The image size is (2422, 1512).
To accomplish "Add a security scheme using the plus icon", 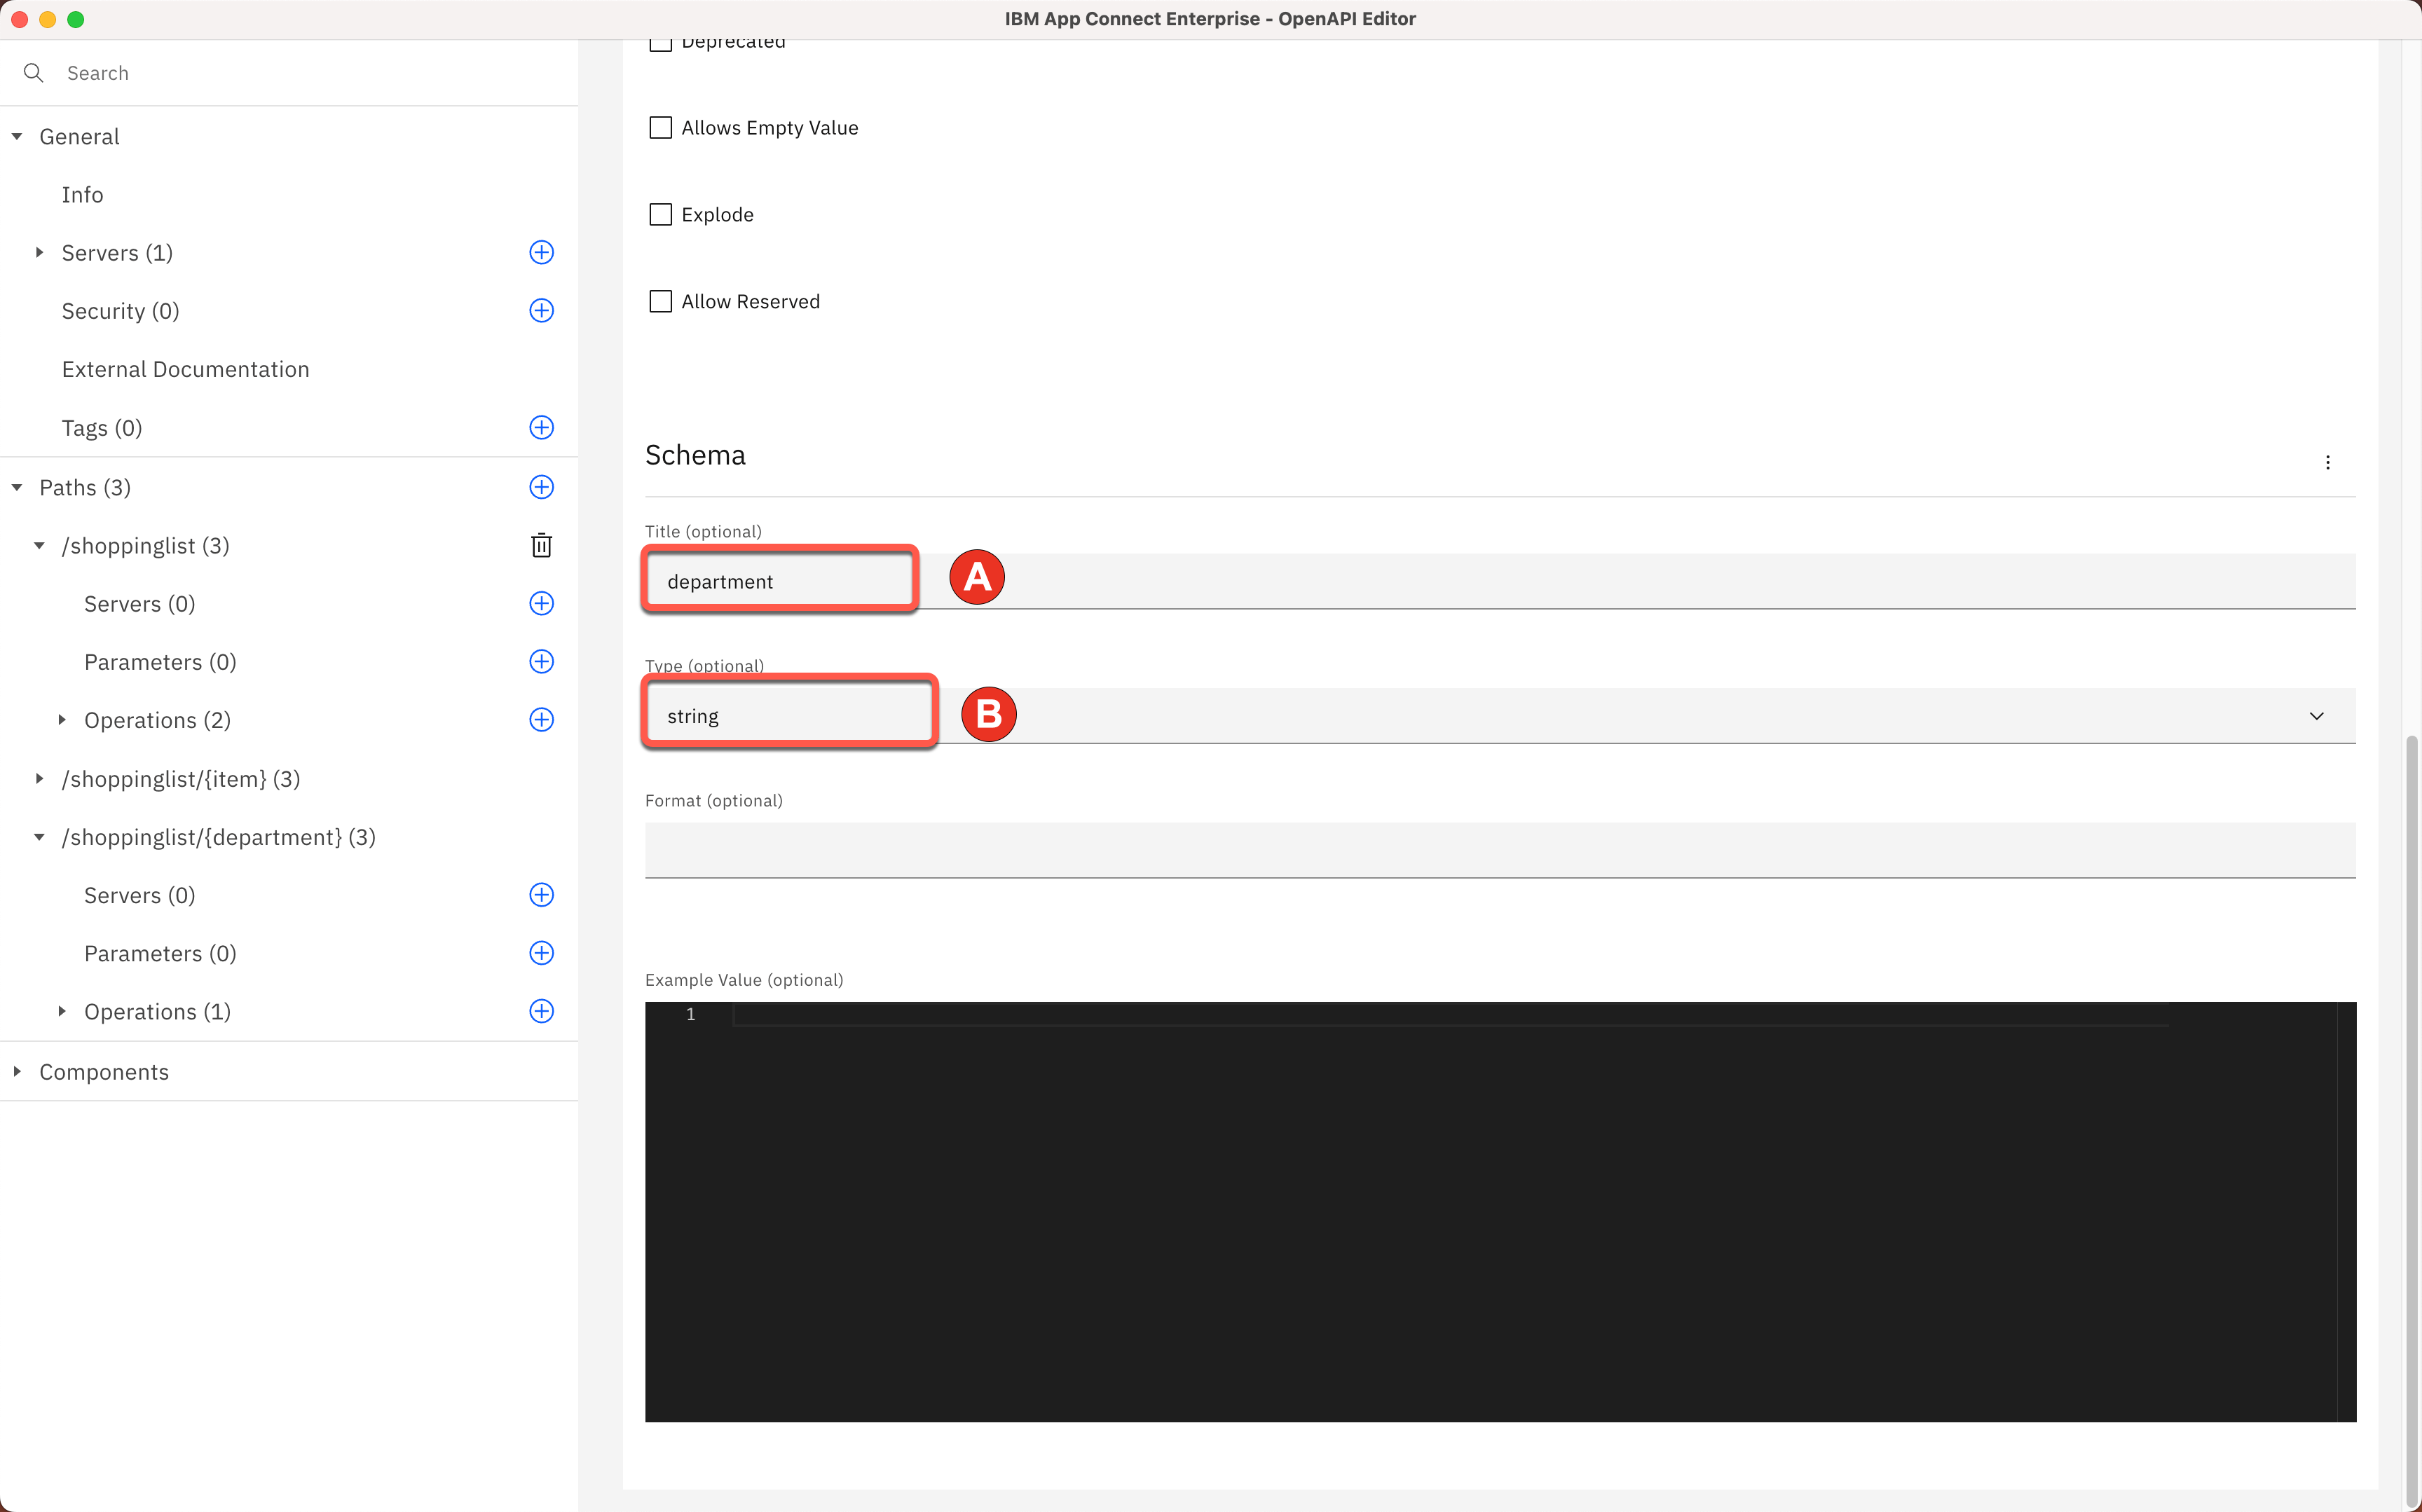I will pyautogui.click(x=541, y=310).
